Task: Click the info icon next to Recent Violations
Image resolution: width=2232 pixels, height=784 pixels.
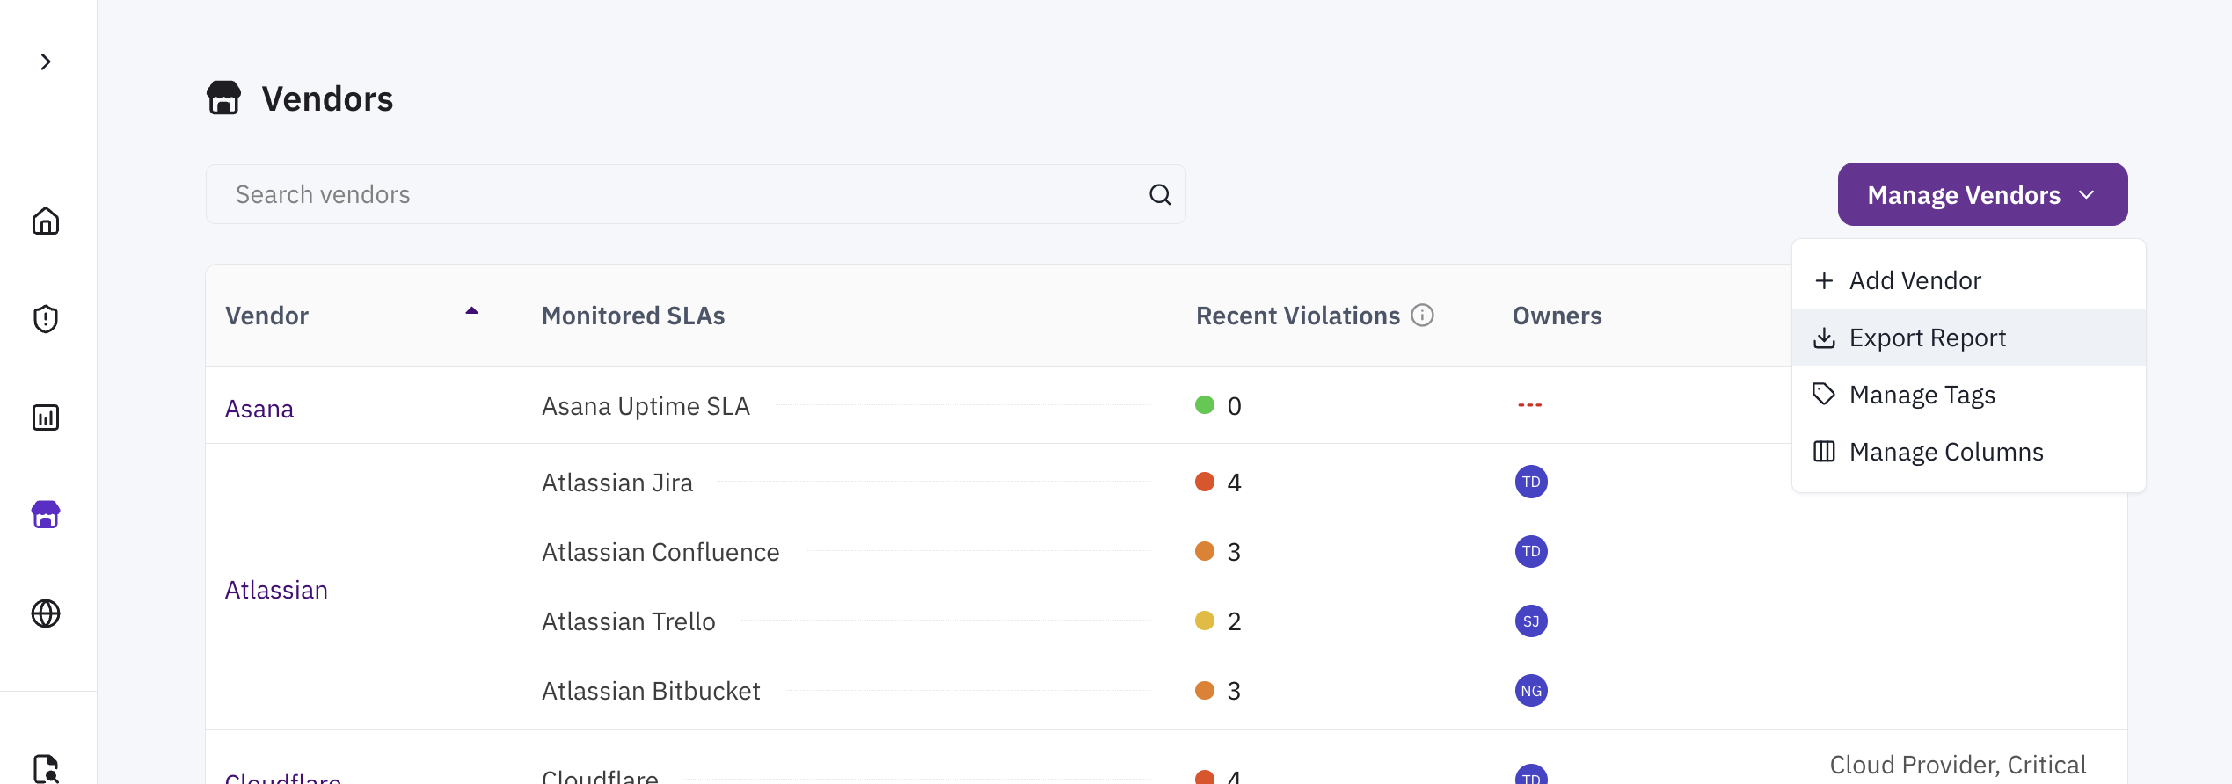Action: point(1422,315)
